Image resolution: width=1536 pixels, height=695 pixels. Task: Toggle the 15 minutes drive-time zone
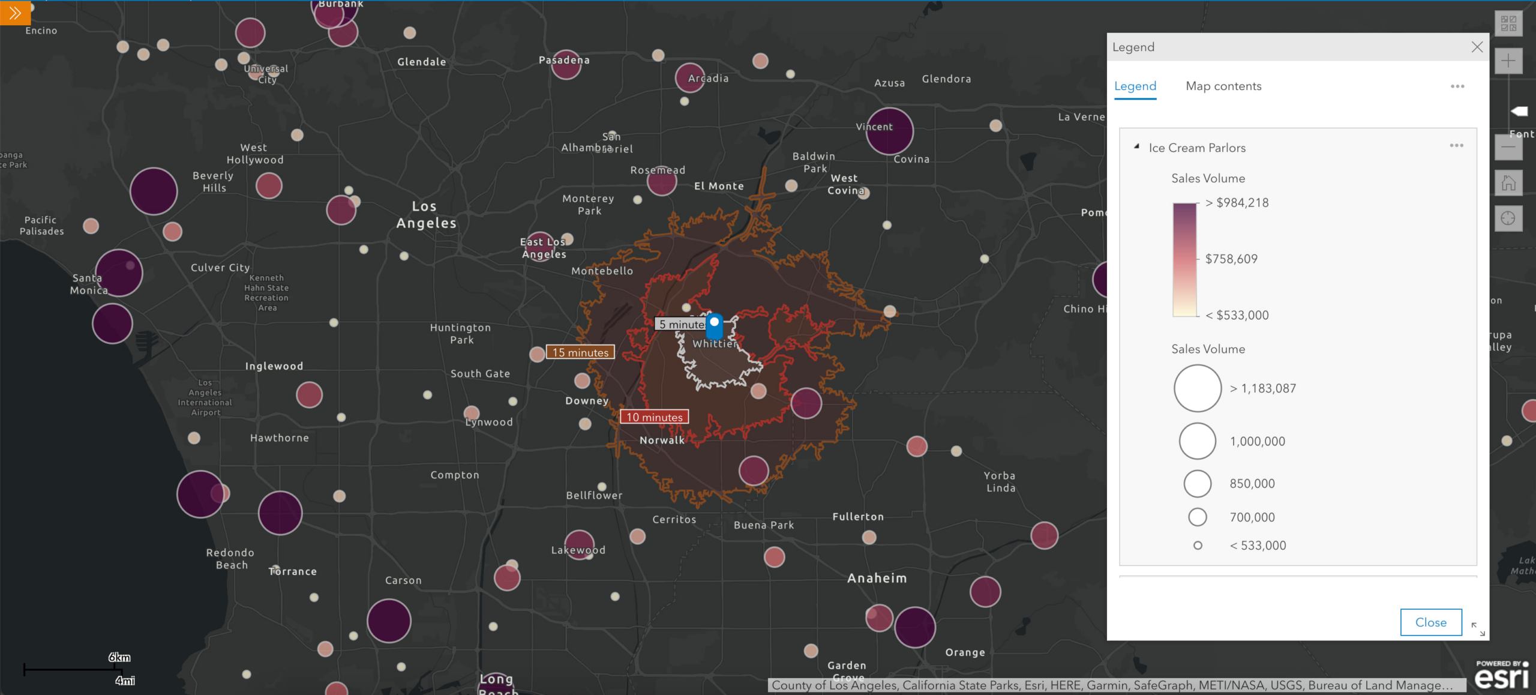[x=579, y=352]
